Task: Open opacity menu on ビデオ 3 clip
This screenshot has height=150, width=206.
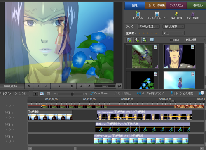Action: [x=123, y=124]
